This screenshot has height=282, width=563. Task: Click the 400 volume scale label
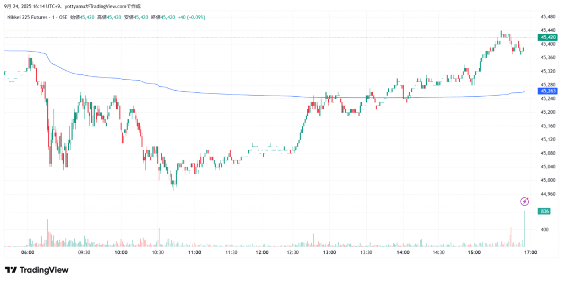coord(545,229)
